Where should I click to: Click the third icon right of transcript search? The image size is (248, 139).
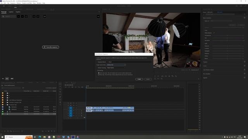coord(26,16)
